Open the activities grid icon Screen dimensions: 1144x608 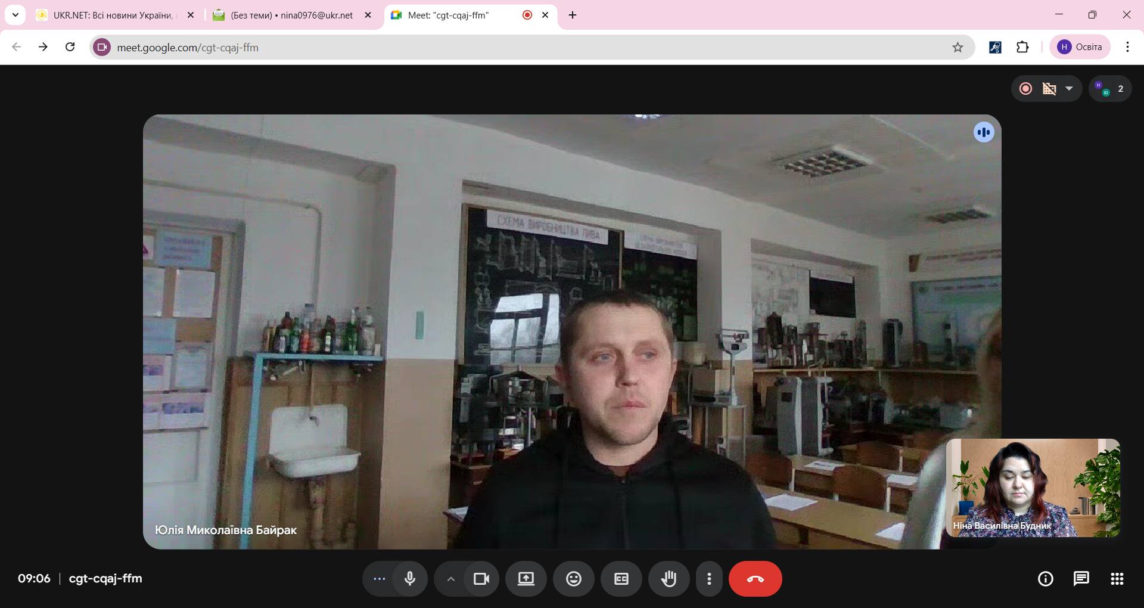pos(1117,579)
